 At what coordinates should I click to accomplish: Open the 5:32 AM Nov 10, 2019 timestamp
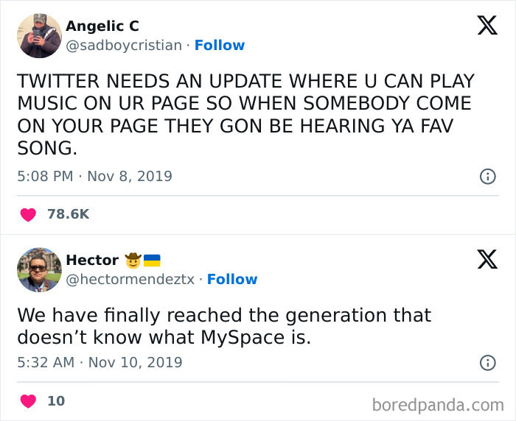point(100,363)
